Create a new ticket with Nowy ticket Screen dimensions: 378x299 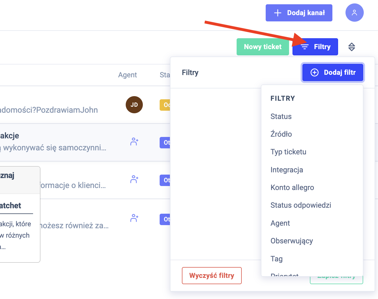point(263,47)
